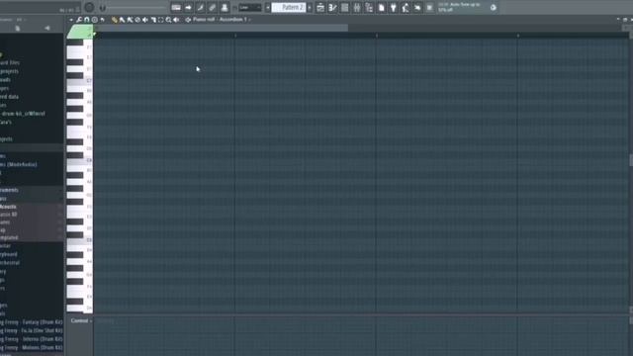Viewport: 633px width, 356px height.
Task: Click the C5 piano key
Action: click(x=79, y=240)
